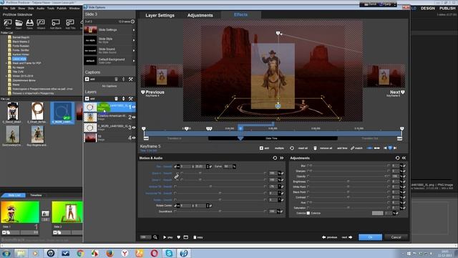
Task: Click the Save show toolbar icon
Action: (30, 23)
